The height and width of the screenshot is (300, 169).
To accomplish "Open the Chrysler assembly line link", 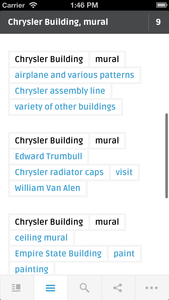I will (60, 91).
